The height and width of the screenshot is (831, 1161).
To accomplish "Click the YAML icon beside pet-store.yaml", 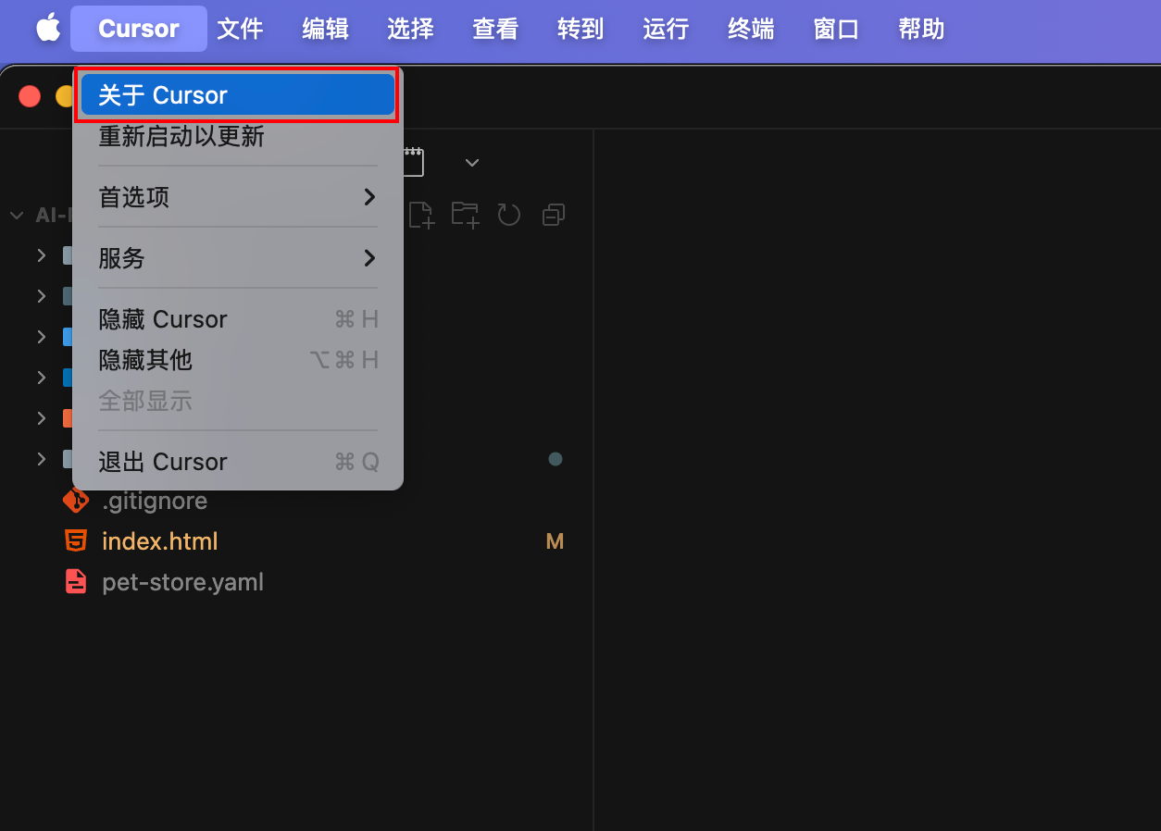I will pos(75,581).
